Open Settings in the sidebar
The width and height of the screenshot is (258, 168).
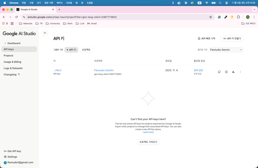point(11,157)
